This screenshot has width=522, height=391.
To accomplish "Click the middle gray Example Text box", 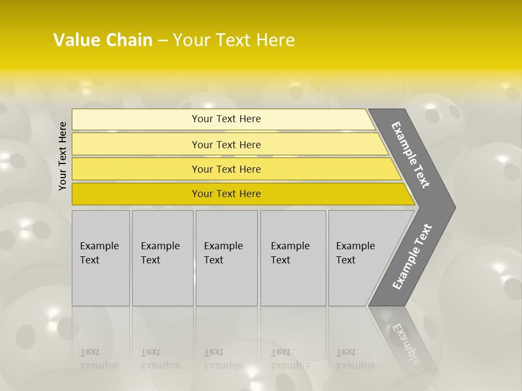I will click(x=226, y=257).
